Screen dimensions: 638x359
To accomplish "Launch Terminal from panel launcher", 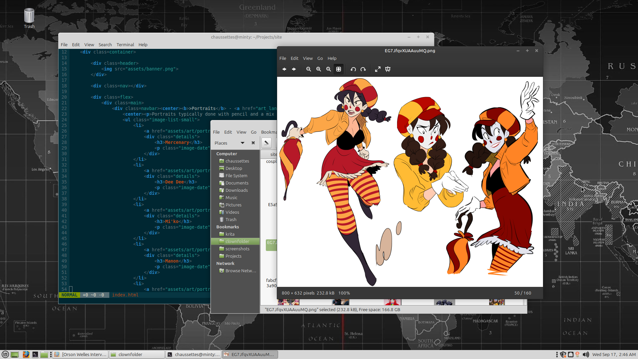I will tap(35, 354).
